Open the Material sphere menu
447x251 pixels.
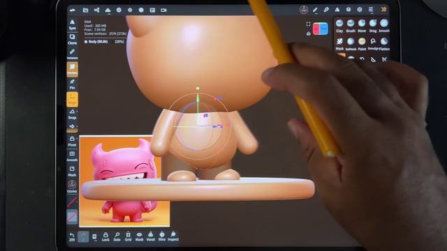coord(119,10)
